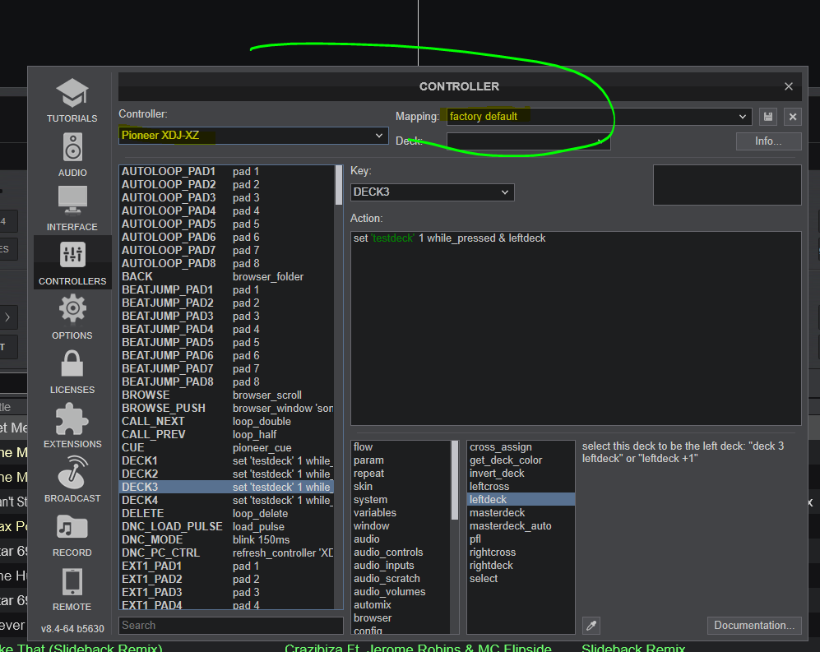Close the Controller settings dialog

(x=789, y=86)
